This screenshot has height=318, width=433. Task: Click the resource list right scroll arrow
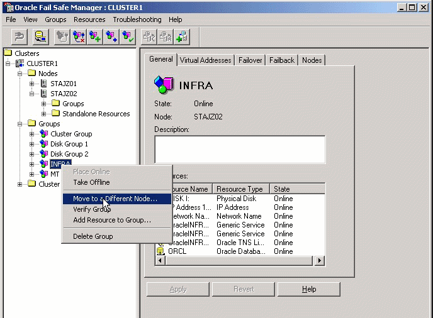[319, 260]
